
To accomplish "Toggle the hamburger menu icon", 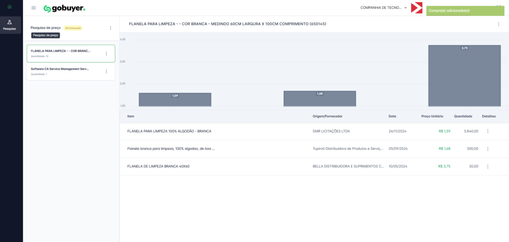I will coord(33,8).
